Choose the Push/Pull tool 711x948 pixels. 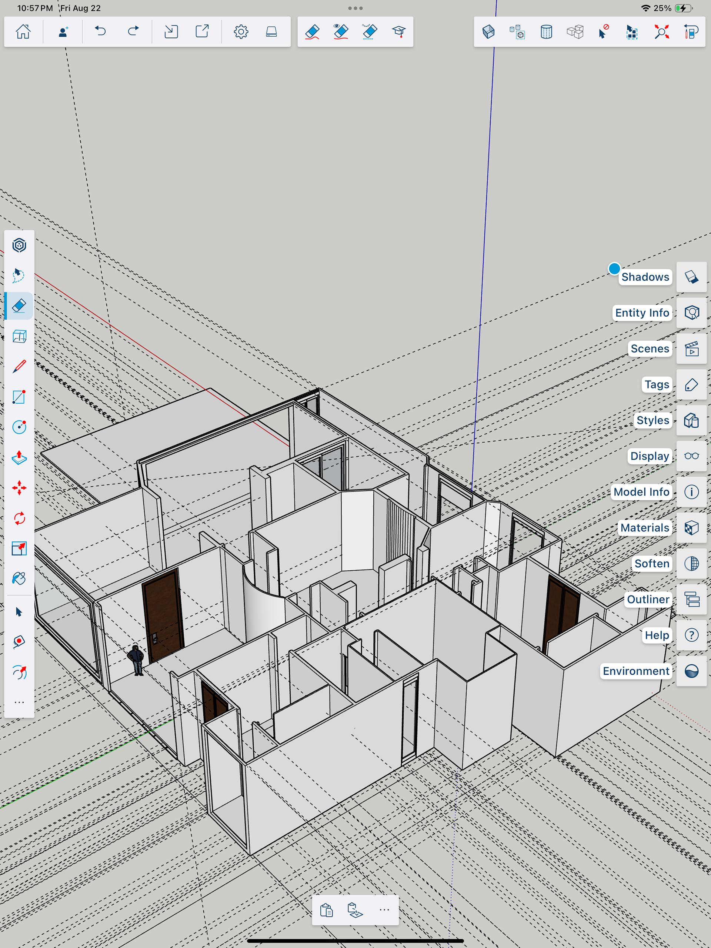pos(19,458)
